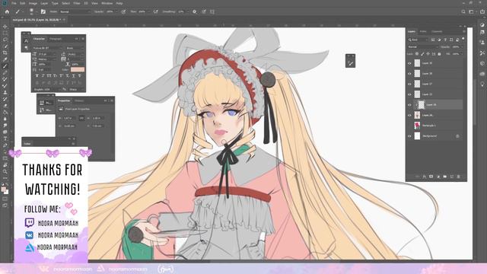The width and height of the screenshot is (487, 274).
Task: Open Layers panel flyout menu
Action: tap(464, 31)
